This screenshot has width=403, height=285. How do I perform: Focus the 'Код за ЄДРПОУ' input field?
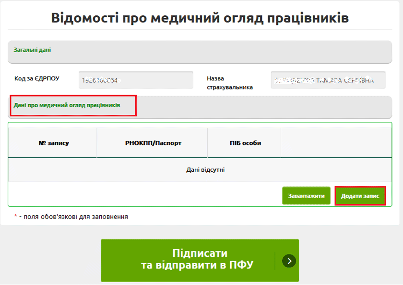coord(136,80)
